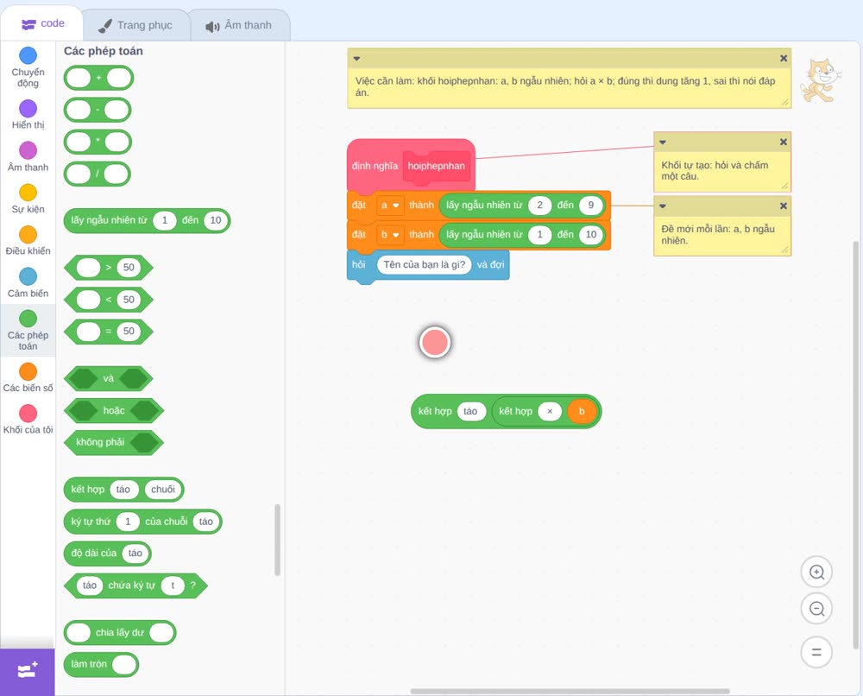Click the orange b variable reporter
The height and width of the screenshot is (696, 863).
point(581,411)
